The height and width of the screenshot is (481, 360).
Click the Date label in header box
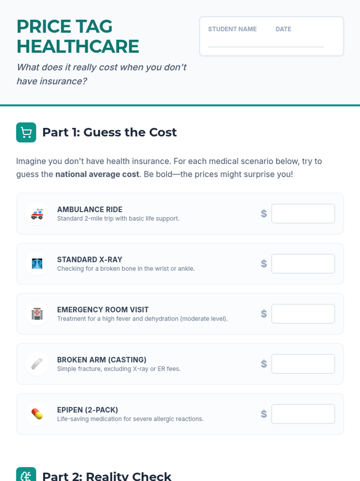click(283, 29)
